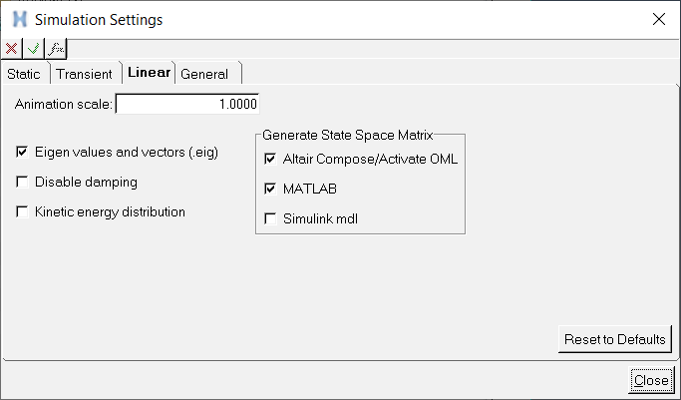Uncheck Eigen values and vectors (.eig)
681x400 pixels.
(22, 152)
